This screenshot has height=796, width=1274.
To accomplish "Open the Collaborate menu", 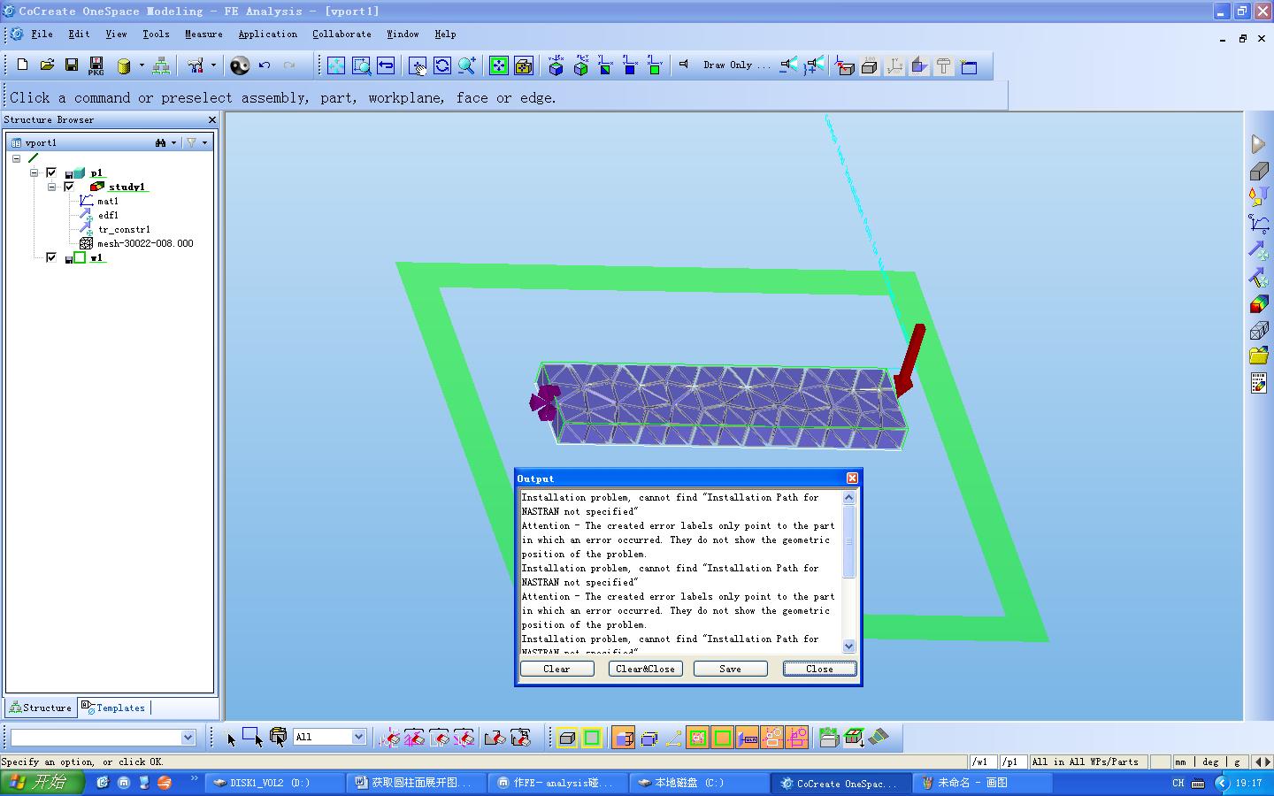I will pyautogui.click(x=342, y=34).
